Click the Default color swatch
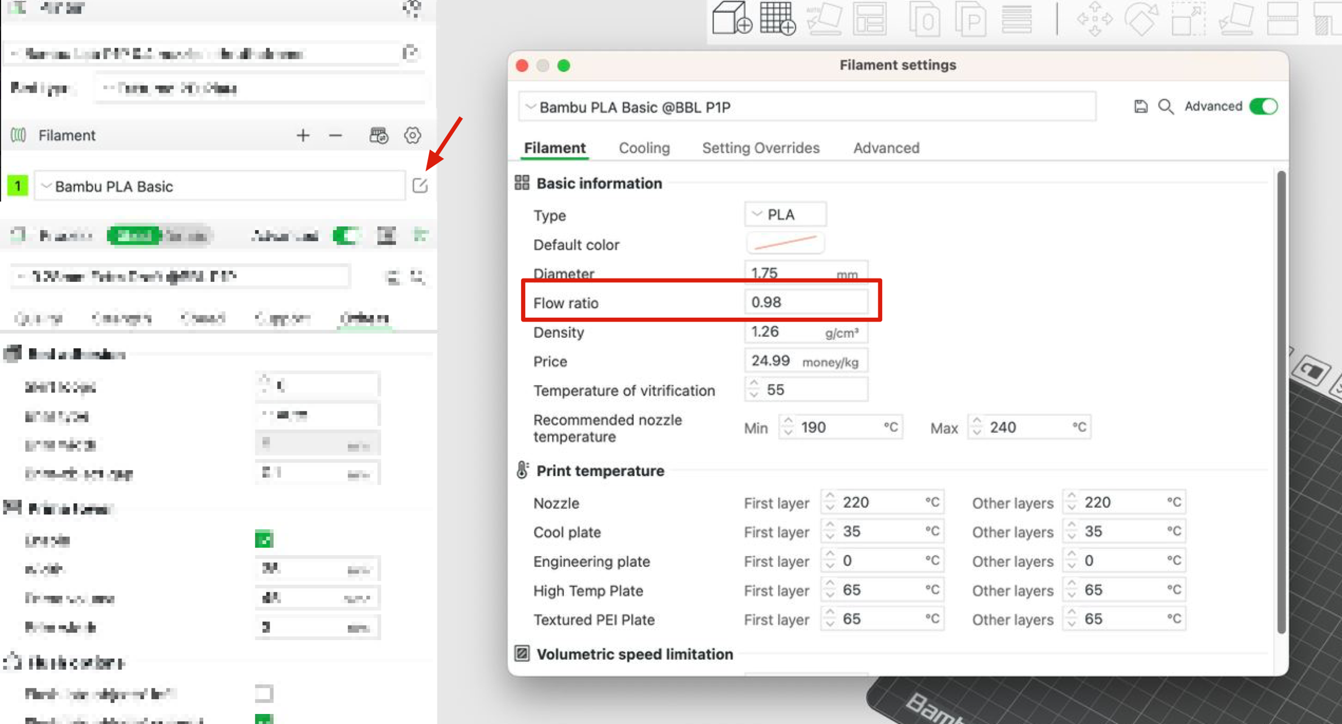 tap(785, 243)
